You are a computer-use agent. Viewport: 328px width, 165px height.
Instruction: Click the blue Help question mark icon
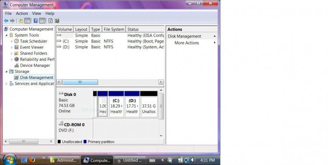(x=36, y=21)
